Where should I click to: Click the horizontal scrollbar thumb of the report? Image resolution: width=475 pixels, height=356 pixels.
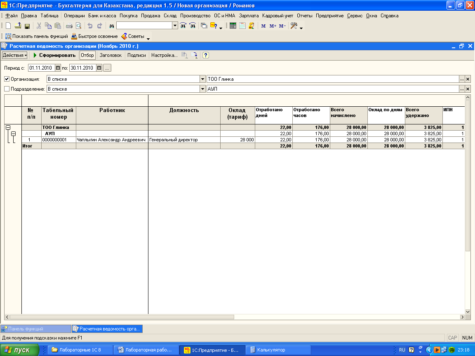tap(122, 317)
